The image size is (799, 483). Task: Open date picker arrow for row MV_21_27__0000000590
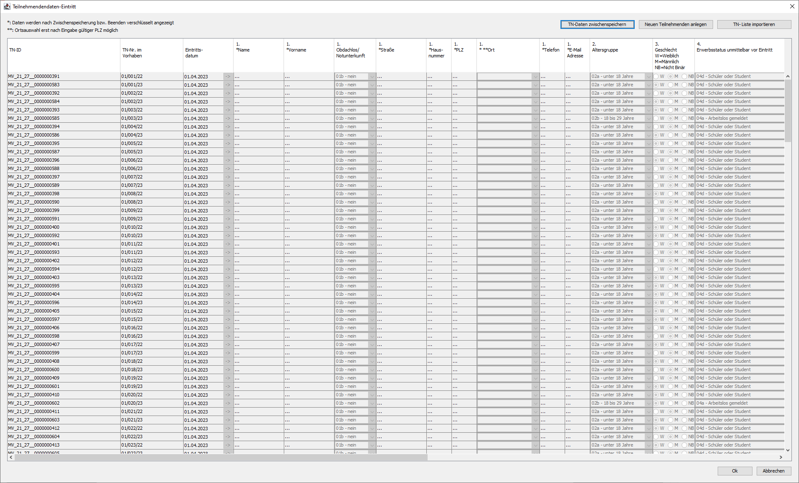(228, 202)
